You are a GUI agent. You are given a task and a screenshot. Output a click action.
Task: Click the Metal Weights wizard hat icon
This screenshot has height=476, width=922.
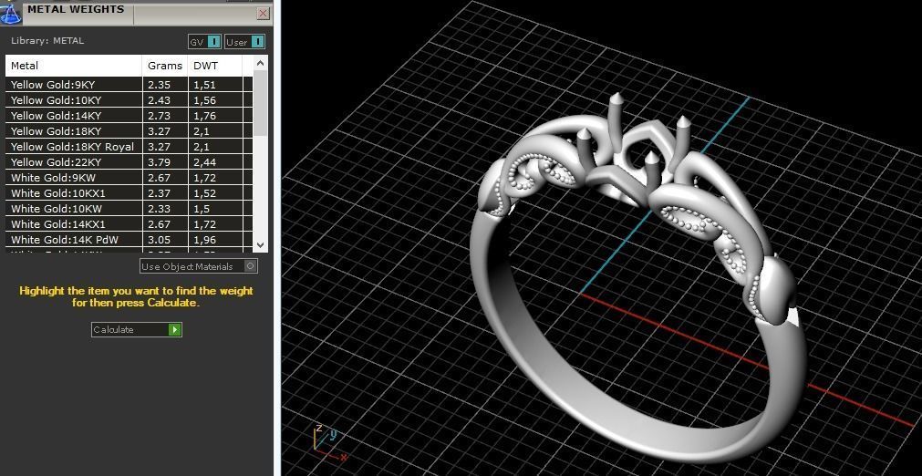point(11,13)
